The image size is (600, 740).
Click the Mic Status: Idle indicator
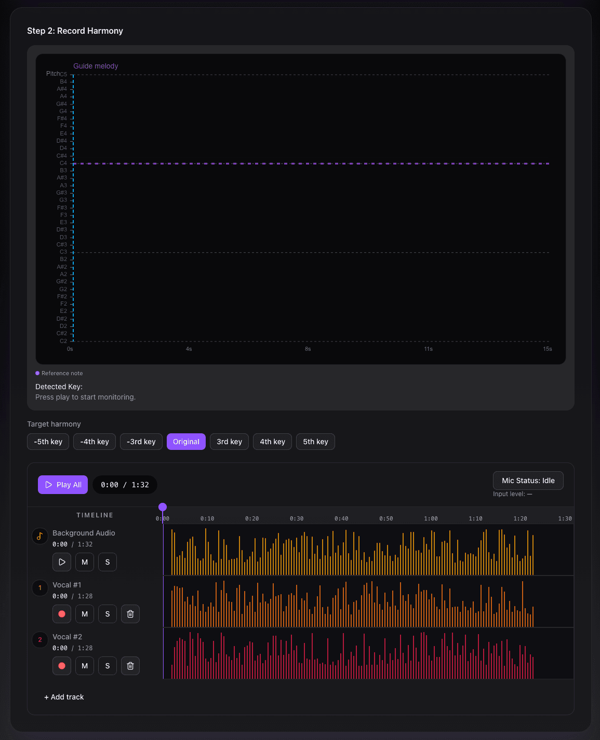528,480
